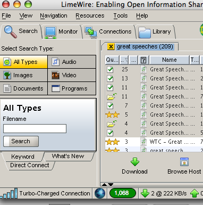Click the globe icon in status bar
203x205 pixels.
click(x=100, y=193)
